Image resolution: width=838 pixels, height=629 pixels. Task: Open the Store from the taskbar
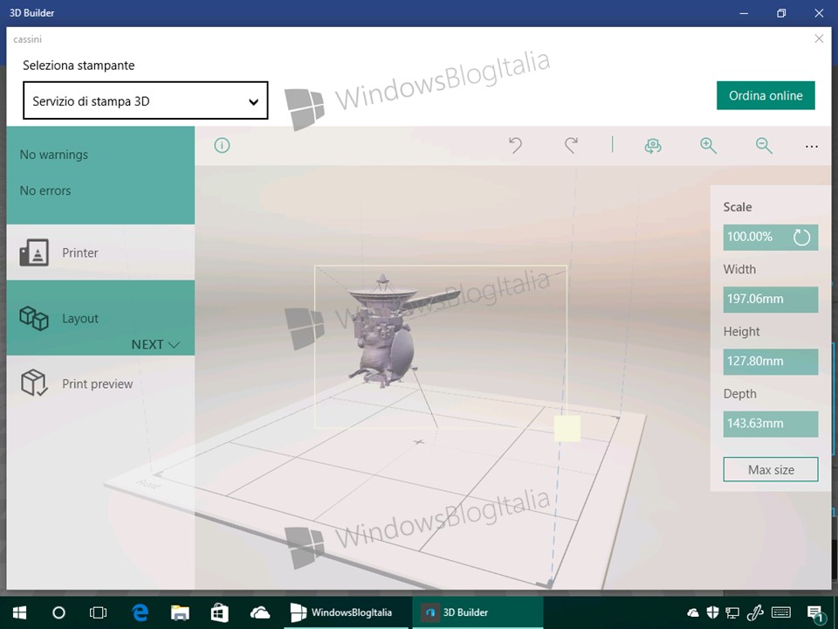coord(220,612)
